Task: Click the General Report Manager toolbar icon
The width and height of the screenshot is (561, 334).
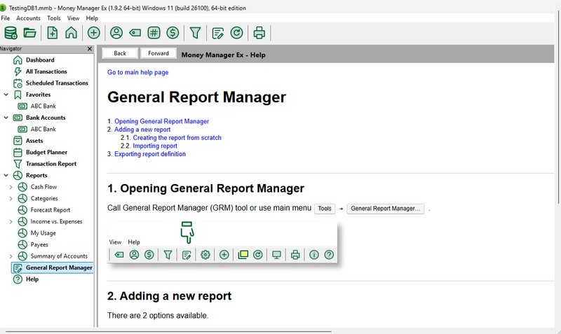Action: click(217, 33)
